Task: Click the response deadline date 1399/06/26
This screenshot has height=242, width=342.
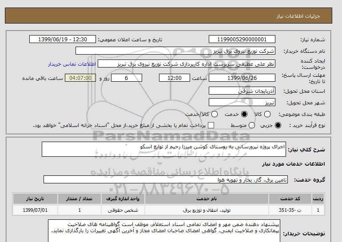Action: [242, 78]
